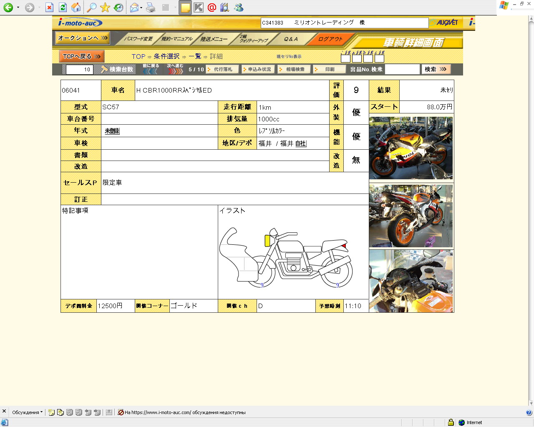534x427 pixels.
Task: Open the 規約・マニュアル tab
Action: (176, 39)
